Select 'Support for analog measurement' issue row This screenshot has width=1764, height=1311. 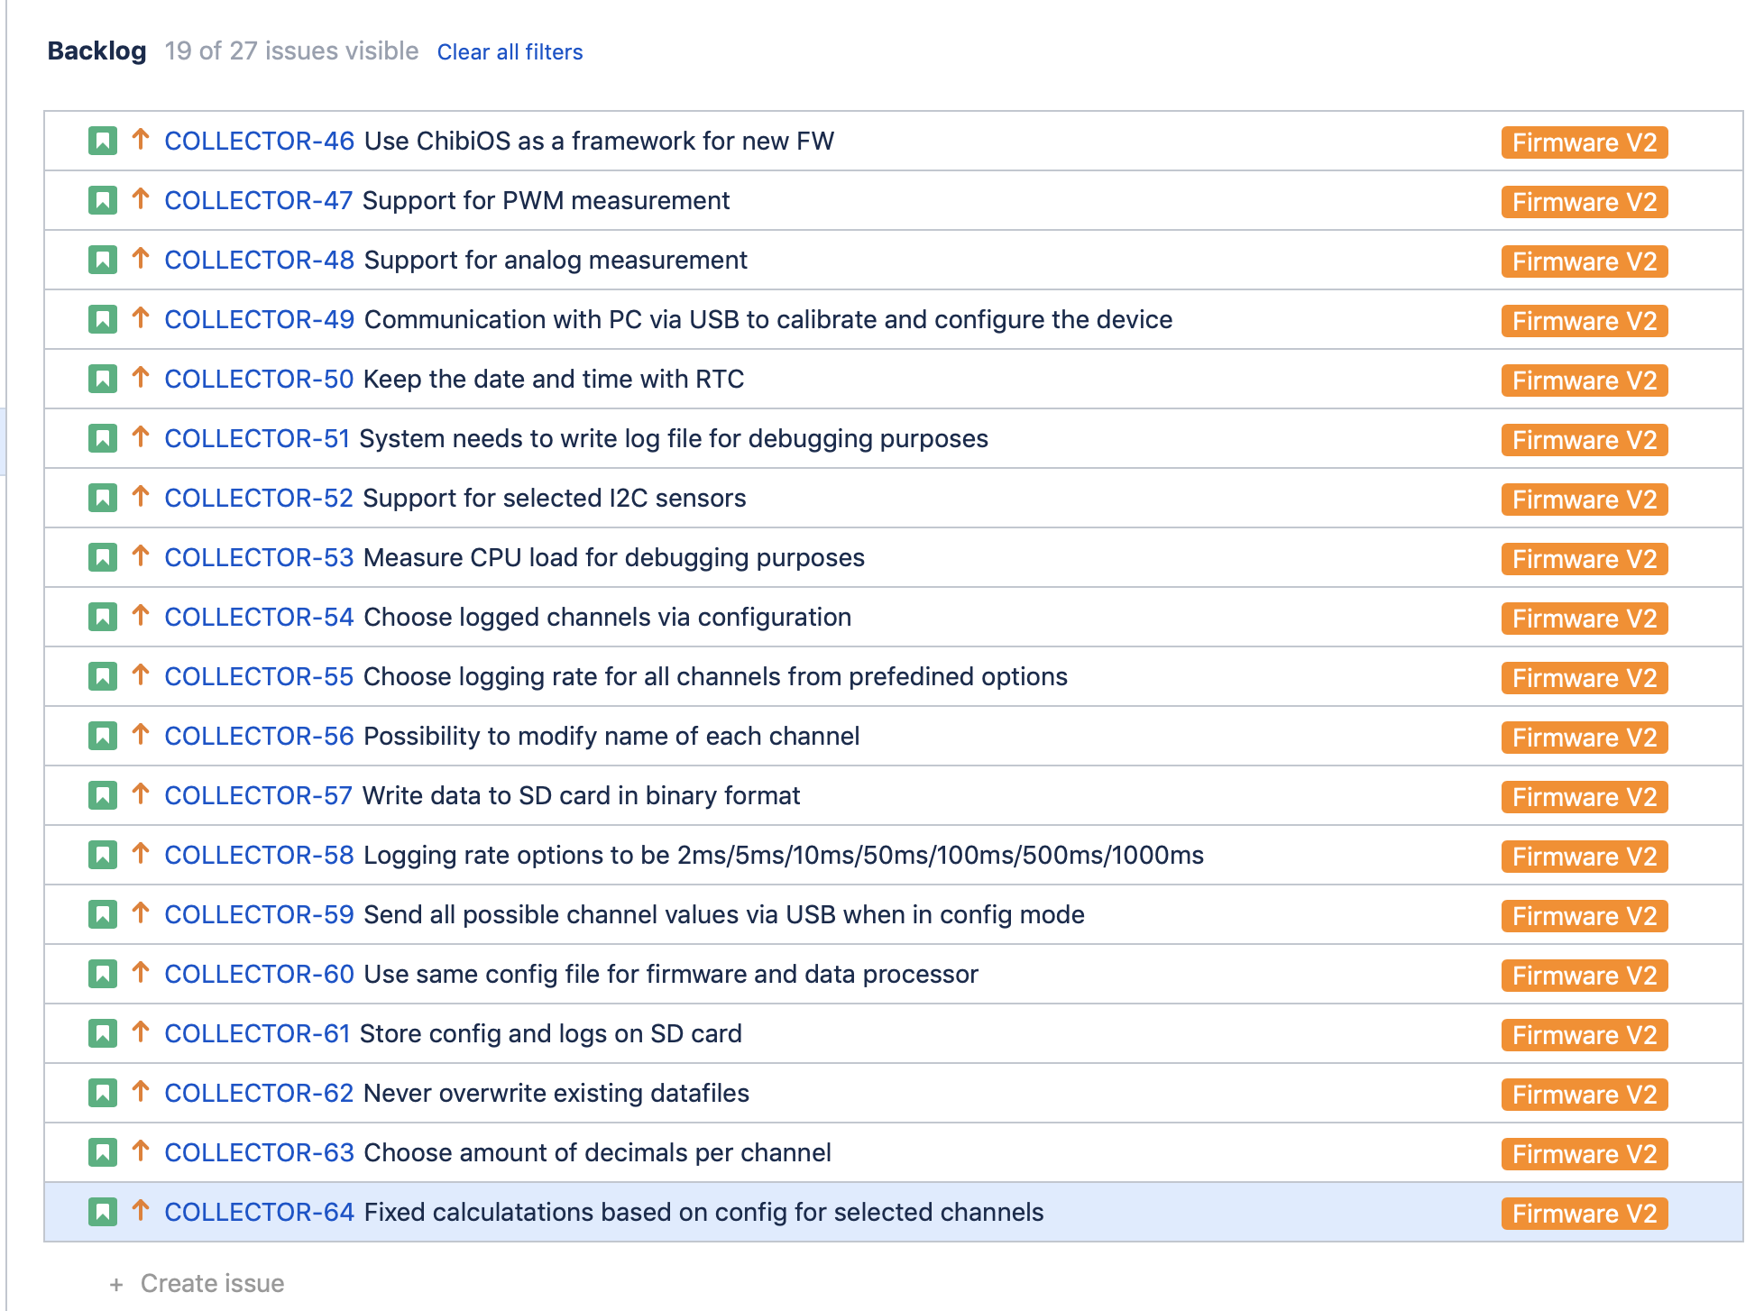(893, 261)
